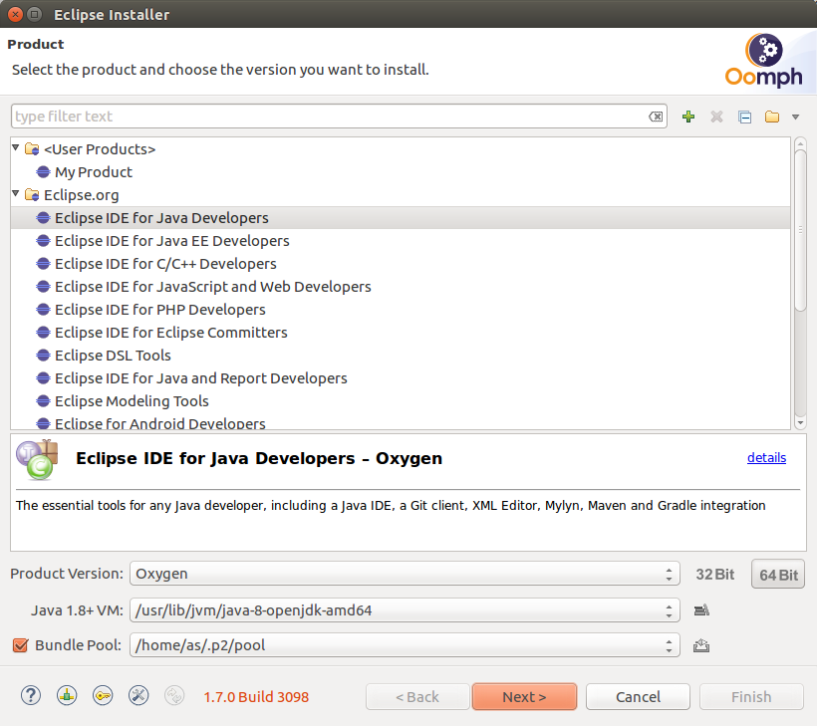Click the network proxy settings icon
The image size is (817, 726).
coord(67,696)
